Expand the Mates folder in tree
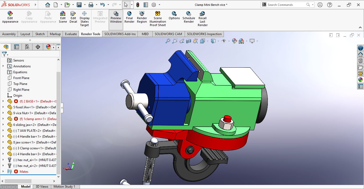Image resolution: width=364 pixels, height=189 pixels. [3, 172]
